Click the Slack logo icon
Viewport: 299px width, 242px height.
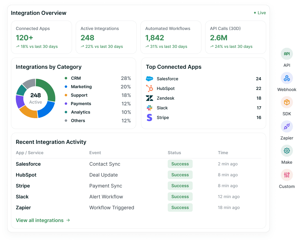(149, 108)
